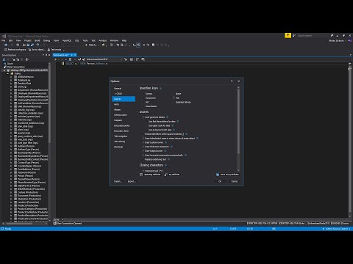The height and width of the screenshot is (264, 353).
Task: Expand the Person (Person) table node
Action: click(x=11, y=176)
